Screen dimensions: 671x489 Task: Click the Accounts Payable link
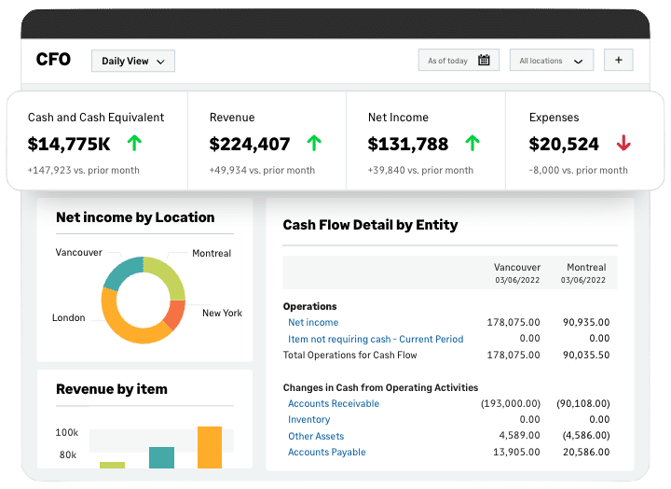pyautogui.click(x=326, y=452)
